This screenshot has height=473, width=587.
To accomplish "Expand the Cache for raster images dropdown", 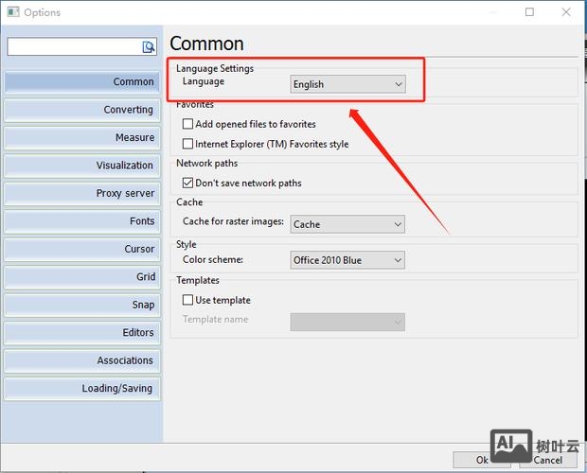I will point(347,224).
